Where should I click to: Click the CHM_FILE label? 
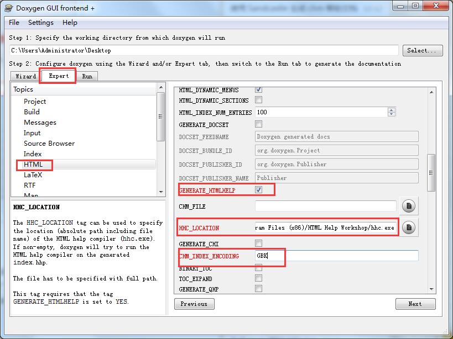tap(192, 206)
